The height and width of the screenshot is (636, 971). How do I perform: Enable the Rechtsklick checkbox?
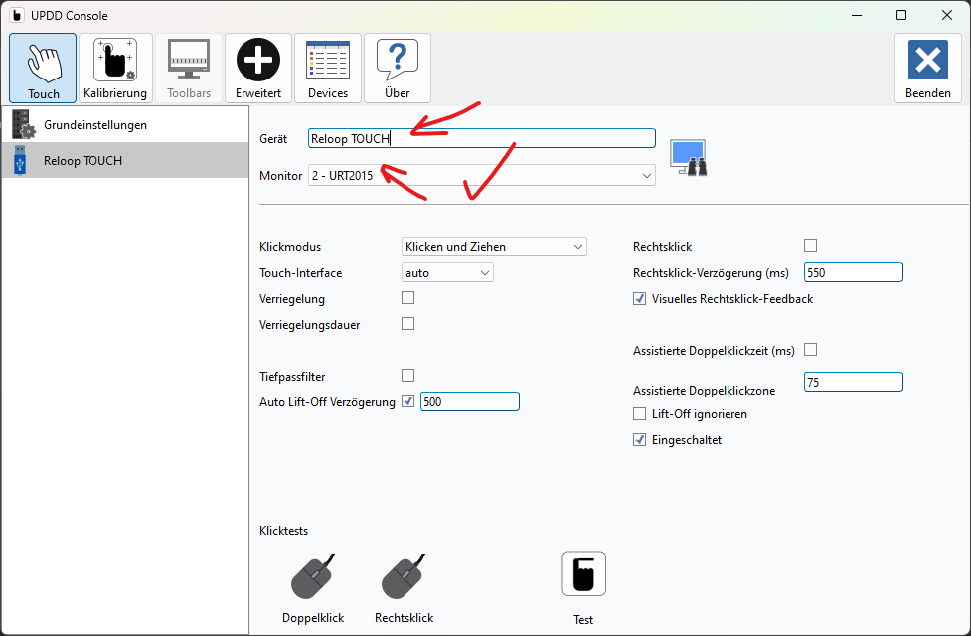pos(811,245)
